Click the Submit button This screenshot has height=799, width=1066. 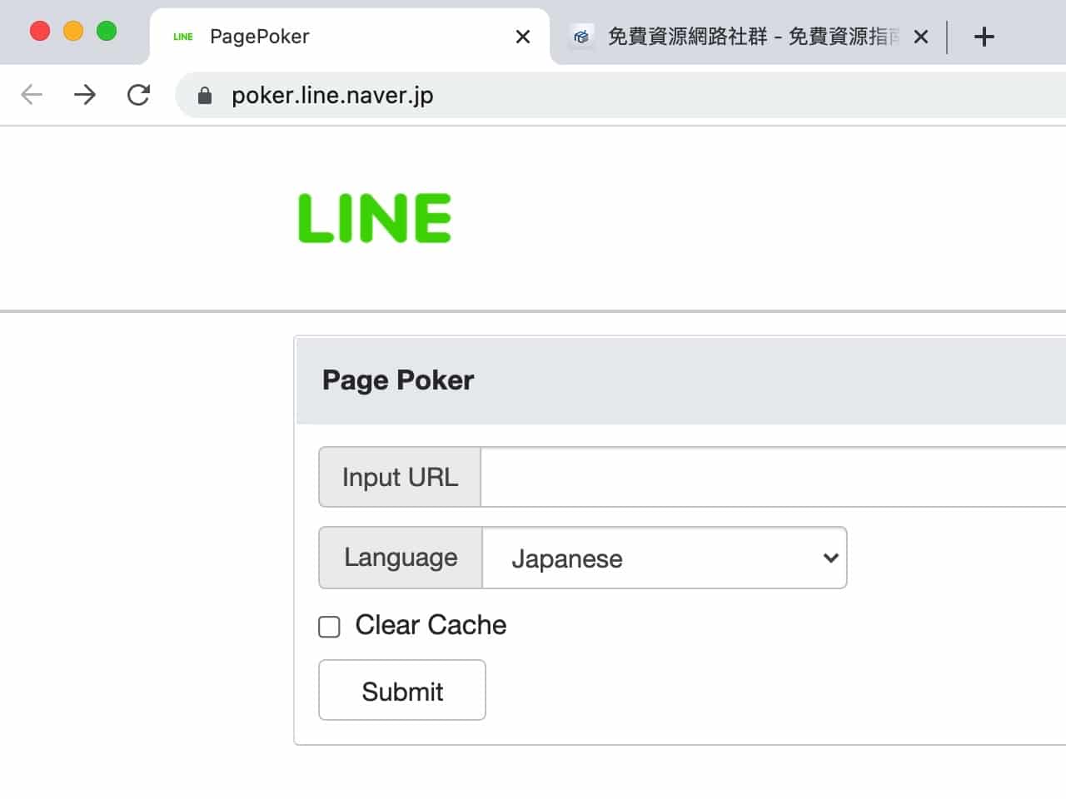pos(402,690)
